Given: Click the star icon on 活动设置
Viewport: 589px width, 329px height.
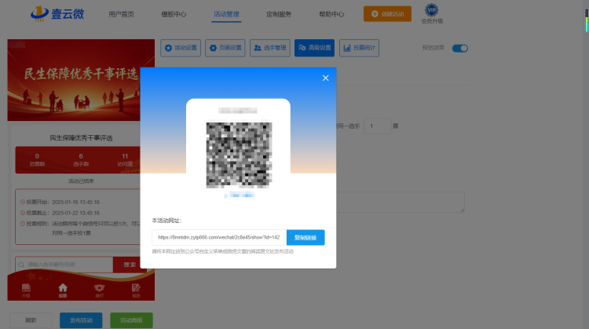Looking at the screenshot, I should click(168, 48).
